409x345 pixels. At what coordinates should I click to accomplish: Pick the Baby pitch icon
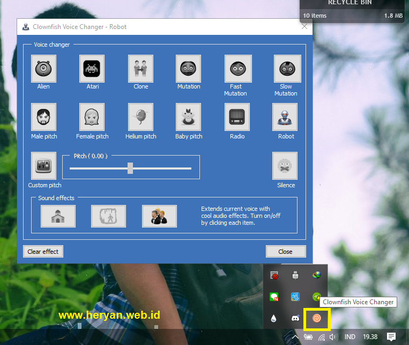tap(188, 117)
